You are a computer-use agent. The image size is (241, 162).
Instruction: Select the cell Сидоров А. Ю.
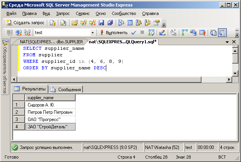pos(50,105)
